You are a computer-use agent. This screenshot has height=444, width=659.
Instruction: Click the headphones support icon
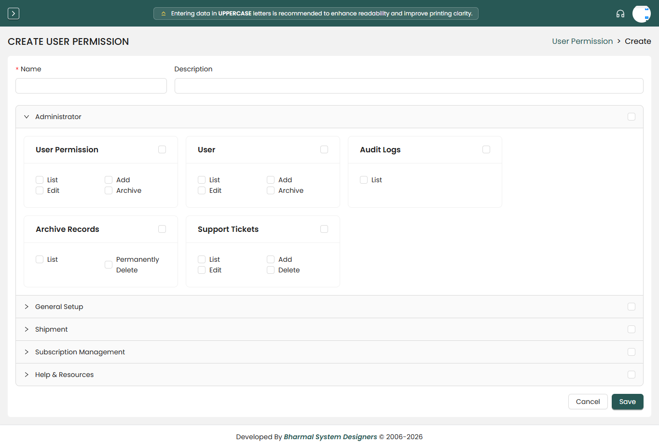pyautogui.click(x=620, y=13)
